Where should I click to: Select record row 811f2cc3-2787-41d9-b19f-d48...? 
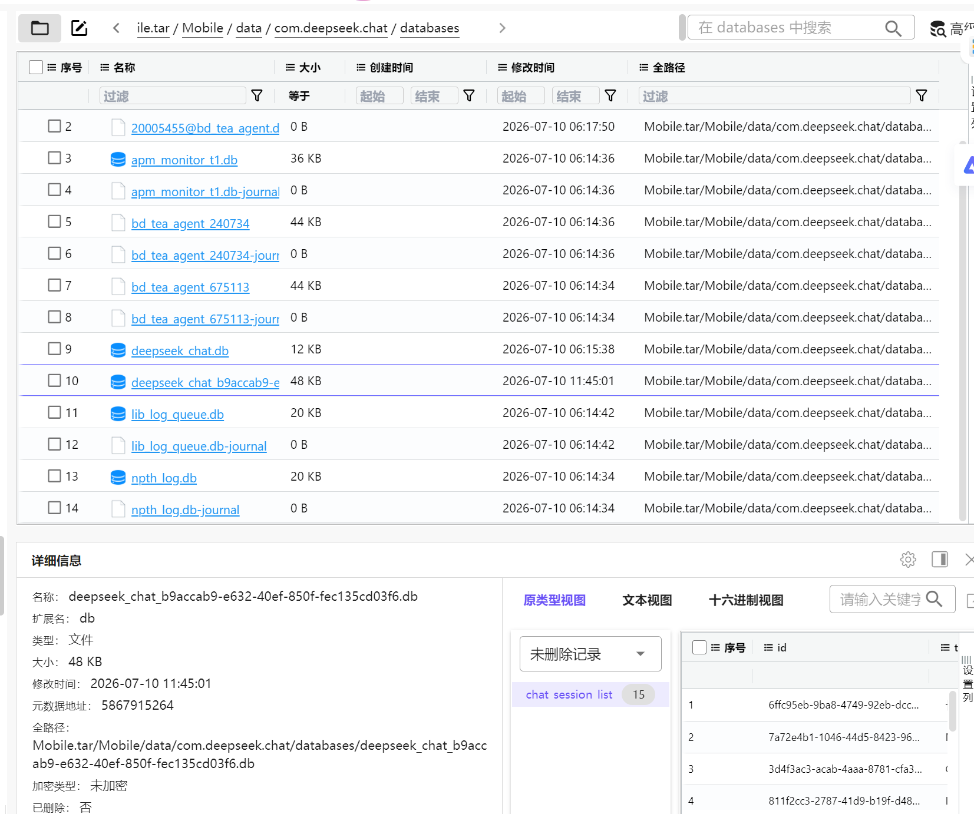click(815, 800)
